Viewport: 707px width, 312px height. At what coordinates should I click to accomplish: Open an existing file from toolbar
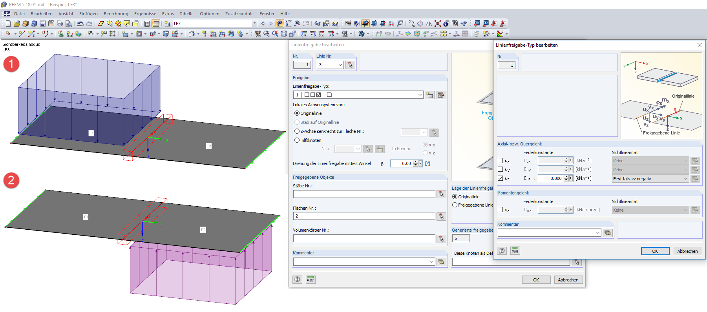point(17,24)
